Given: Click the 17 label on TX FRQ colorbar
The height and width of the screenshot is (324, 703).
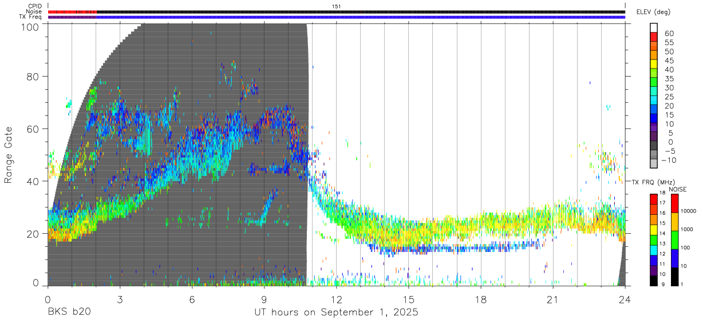Looking at the screenshot, I should click(662, 203).
